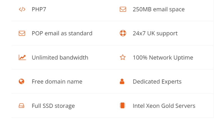The height and width of the screenshot is (128, 216).
Task: Click the Unlimited bandwidth label
Action: 60,58
